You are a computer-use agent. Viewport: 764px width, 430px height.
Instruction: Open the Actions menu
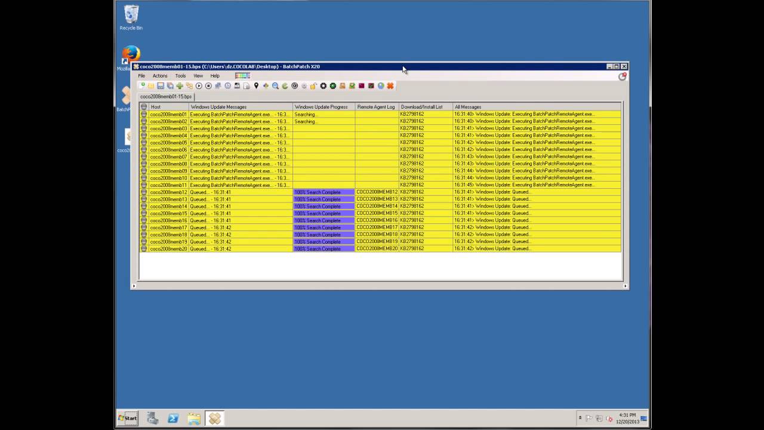click(160, 76)
